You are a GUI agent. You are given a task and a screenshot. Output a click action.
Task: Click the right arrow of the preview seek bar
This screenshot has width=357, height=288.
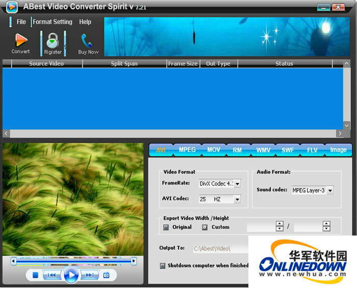(x=134, y=261)
